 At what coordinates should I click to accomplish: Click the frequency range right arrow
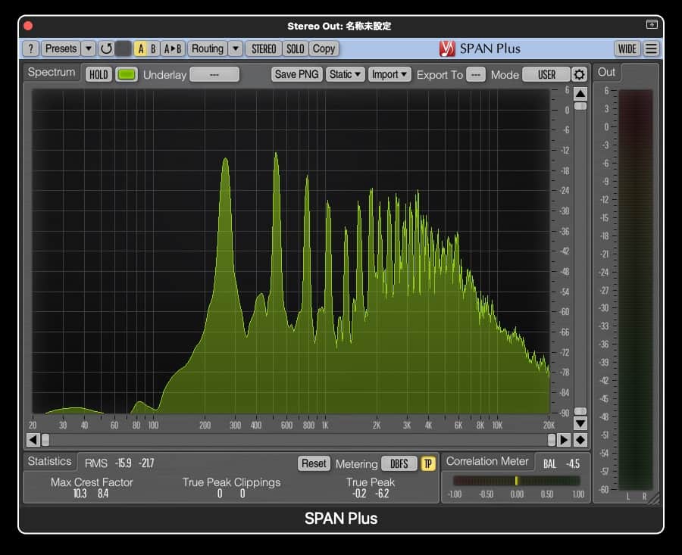[x=564, y=440]
